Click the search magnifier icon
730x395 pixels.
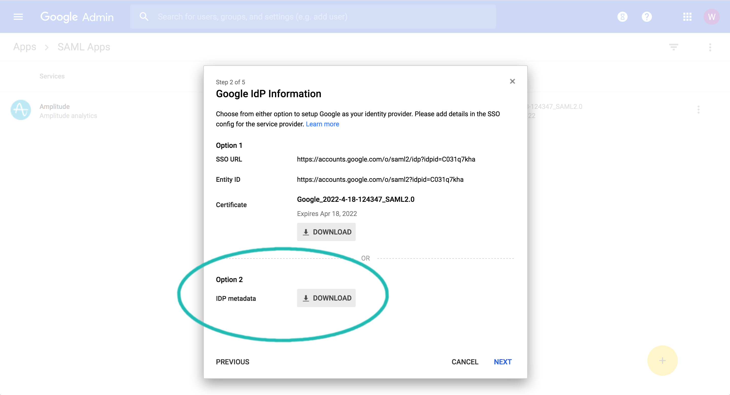pyautogui.click(x=144, y=16)
